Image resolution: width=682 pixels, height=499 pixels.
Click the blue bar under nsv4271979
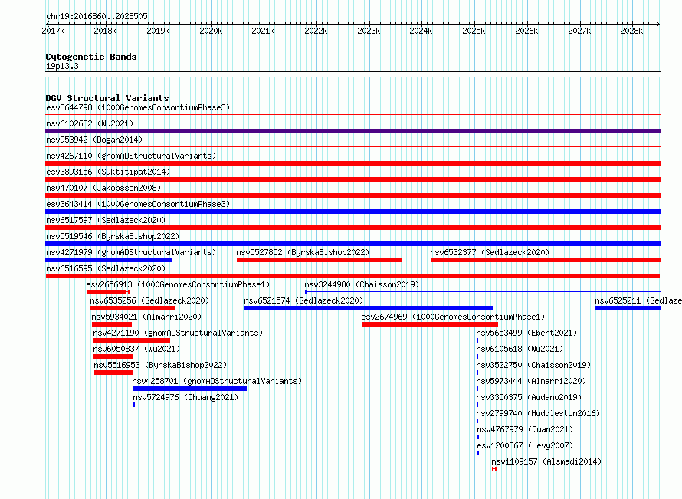(109, 260)
